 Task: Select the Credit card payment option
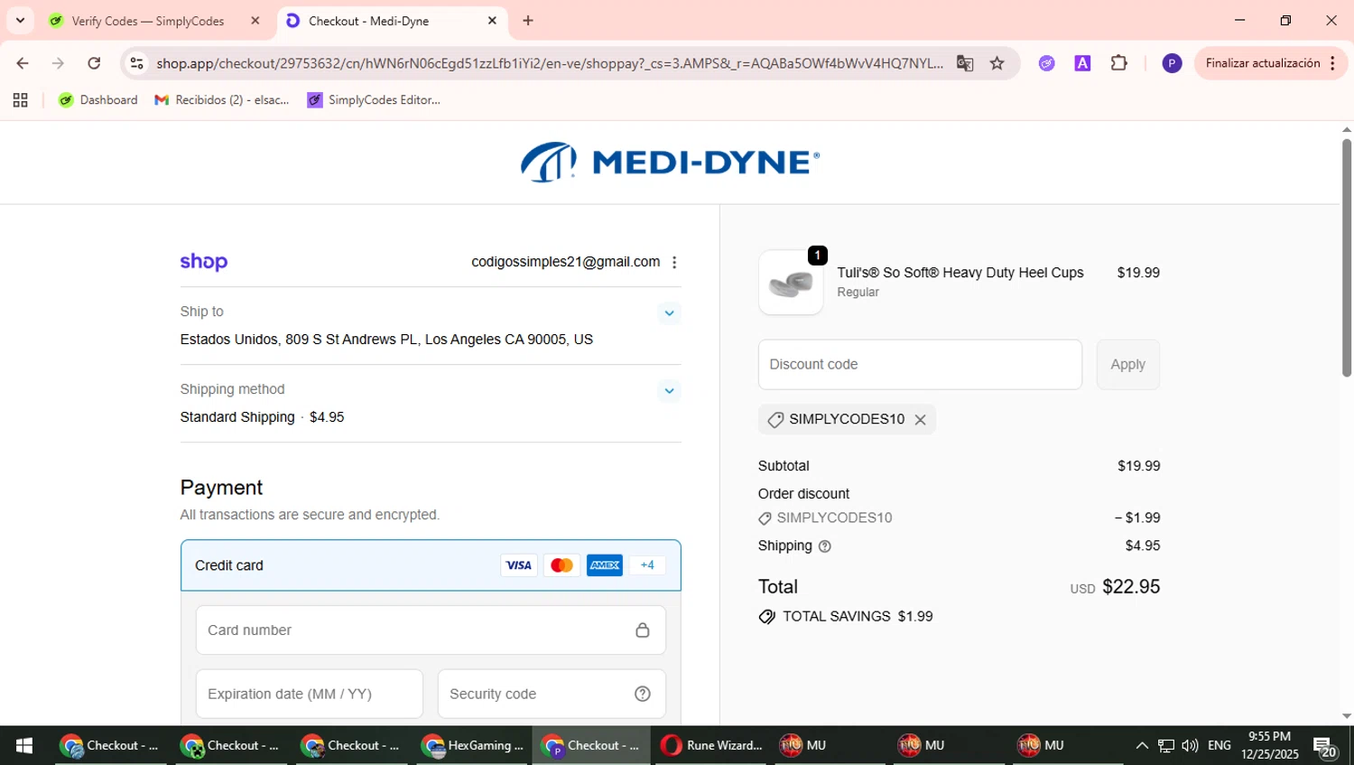coord(431,565)
